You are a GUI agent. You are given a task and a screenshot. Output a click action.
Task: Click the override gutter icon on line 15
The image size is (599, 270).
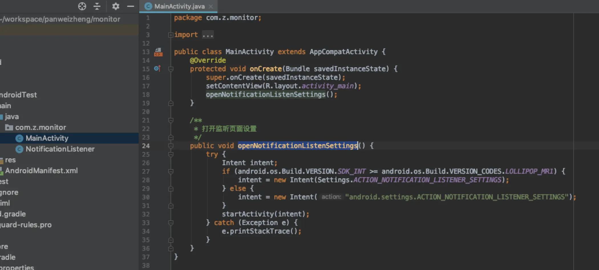point(157,69)
